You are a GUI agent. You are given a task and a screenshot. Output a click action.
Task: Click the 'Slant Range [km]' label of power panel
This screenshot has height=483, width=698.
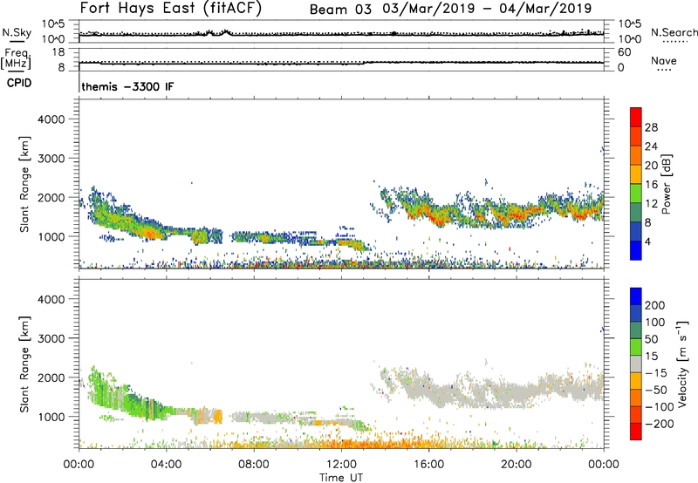pos(24,184)
